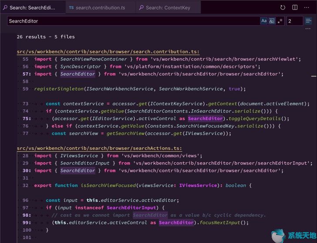The height and width of the screenshot is (243, 317).
Task: Click SearchEditor match in line 98 comment
Action: tap(150, 215)
